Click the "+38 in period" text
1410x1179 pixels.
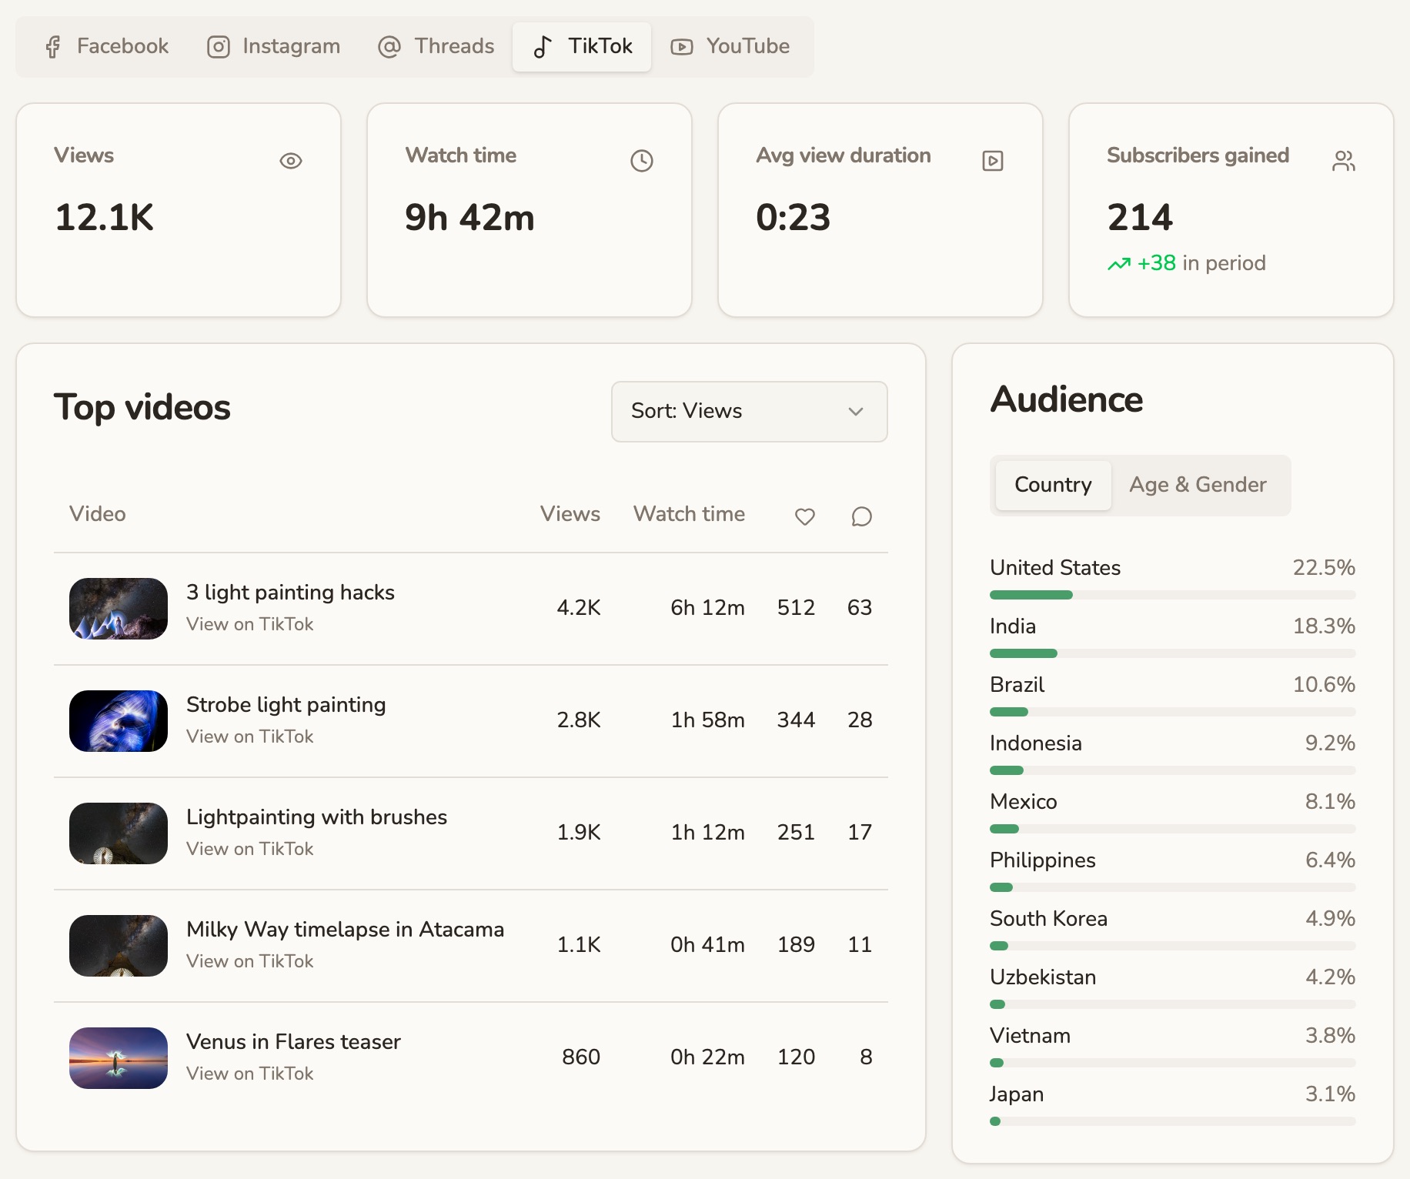[x=1202, y=264]
